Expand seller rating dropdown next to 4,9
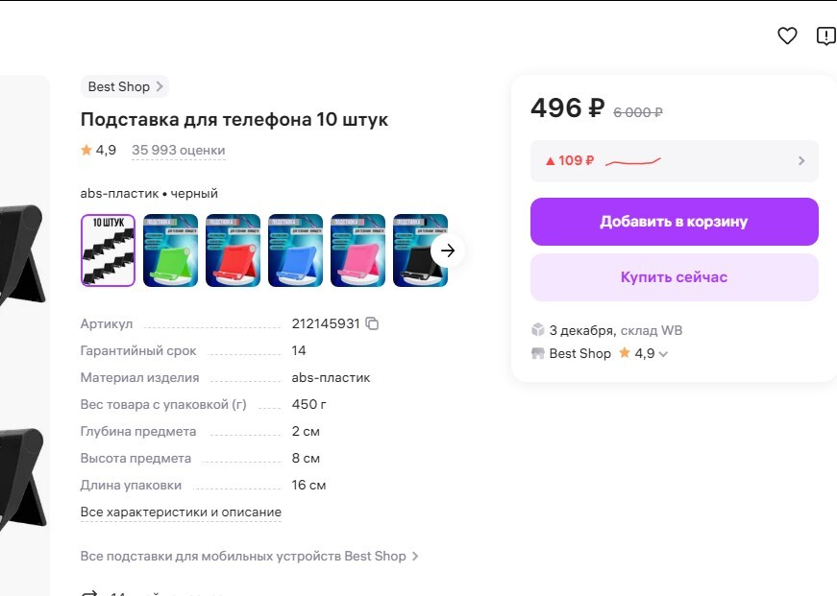The image size is (837, 596). pos(663,354)
